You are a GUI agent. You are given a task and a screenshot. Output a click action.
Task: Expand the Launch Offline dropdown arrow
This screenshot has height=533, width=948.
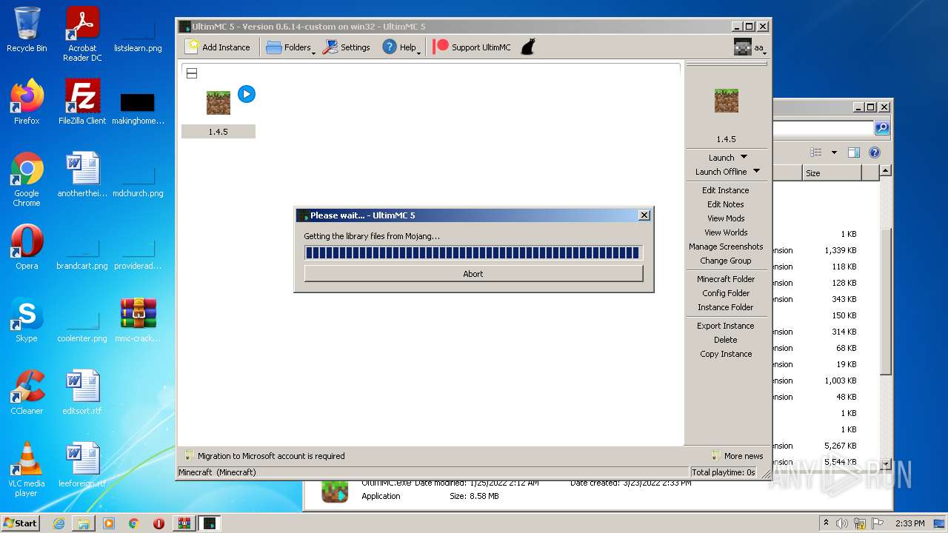point(756,171)
